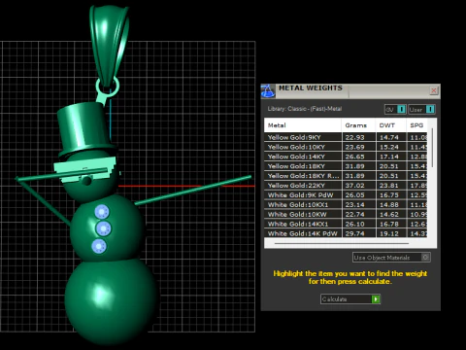The image size is (466, 350).
Task: Click the 16.78 DWT value
Action: pos(389,224)
